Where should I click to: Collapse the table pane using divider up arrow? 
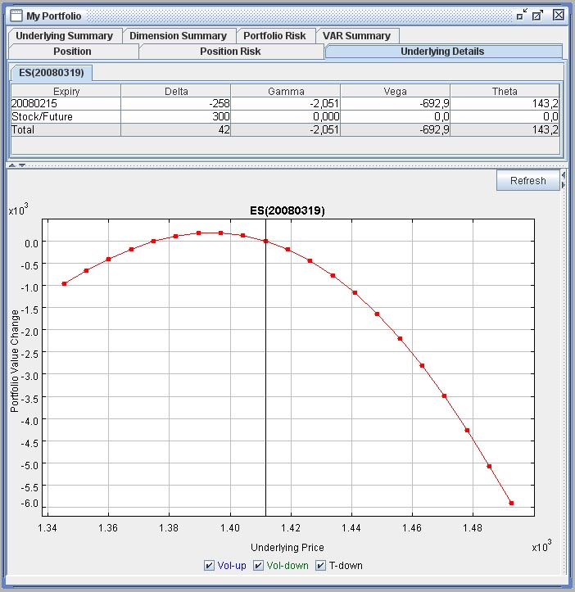(x=13, y=165)
